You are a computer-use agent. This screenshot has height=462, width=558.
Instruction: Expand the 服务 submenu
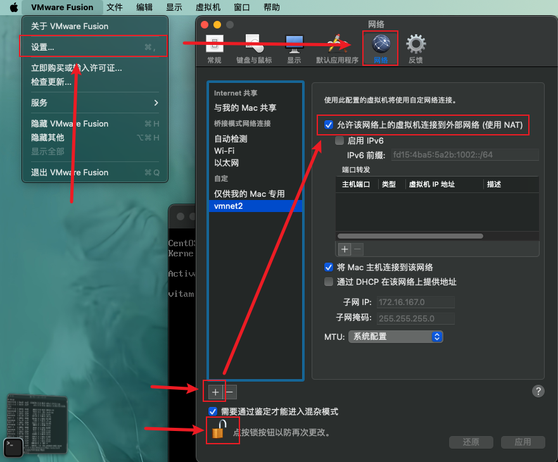[94, 103]
